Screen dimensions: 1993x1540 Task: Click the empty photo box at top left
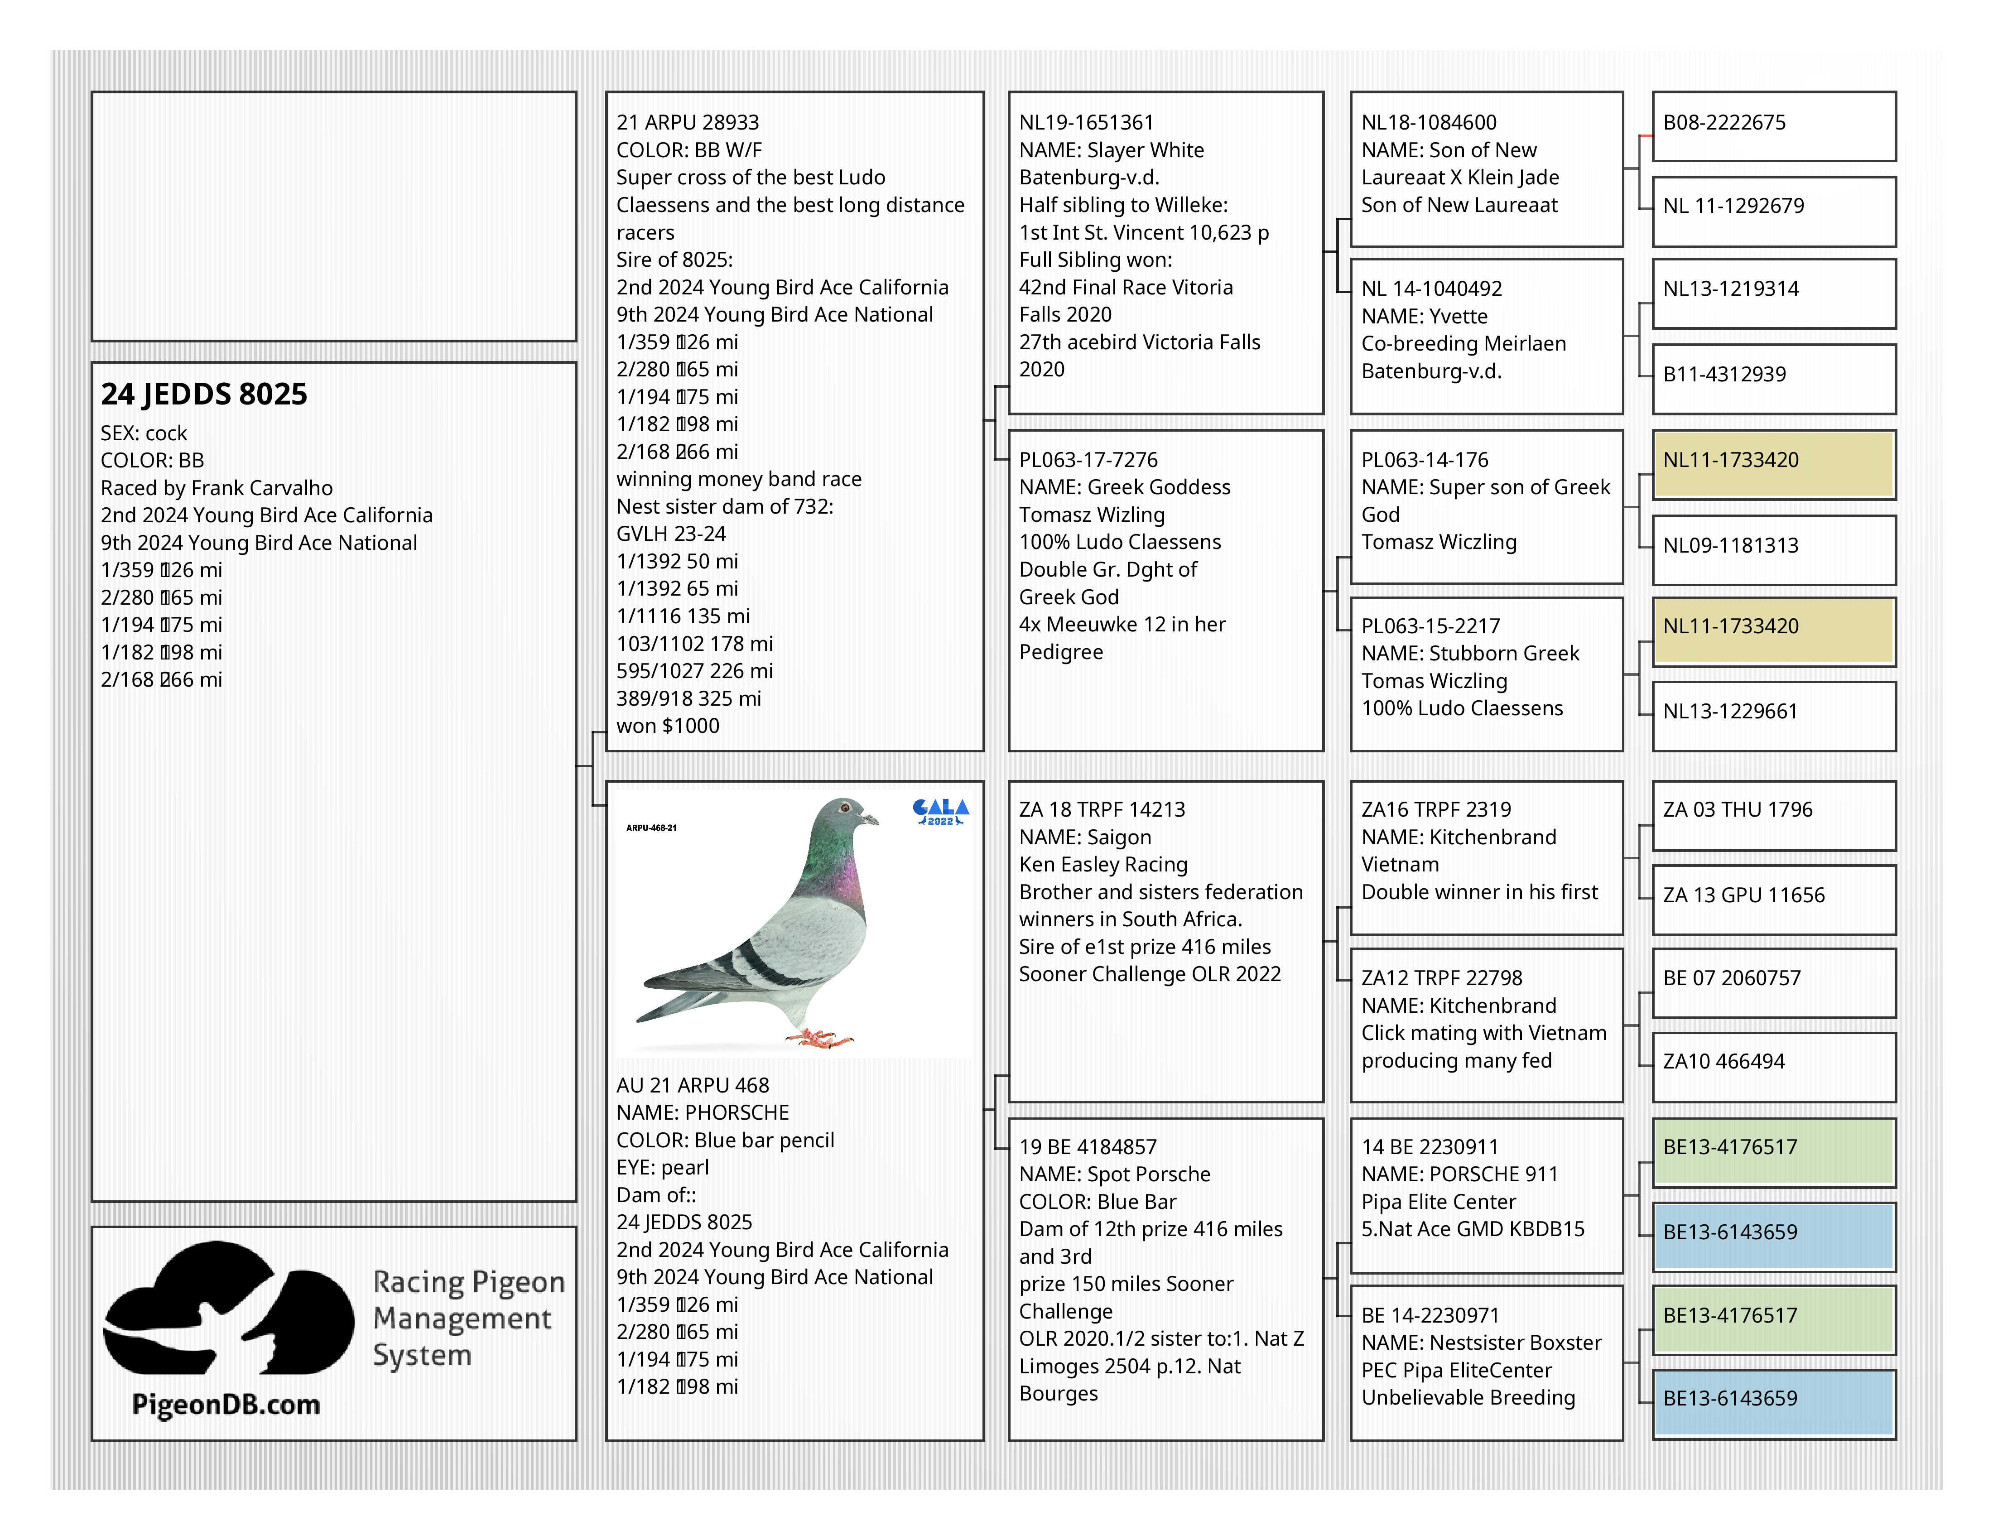tap(334, 216)
